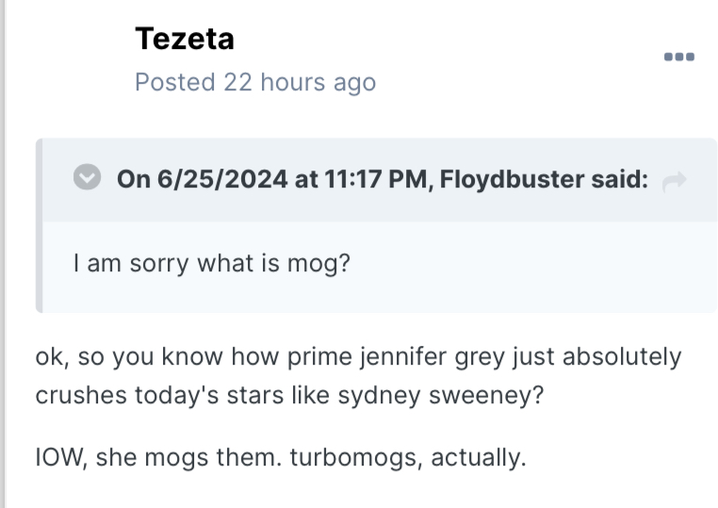Click the quoted text 'I am sorry what is mog?'

click(211, 262)
